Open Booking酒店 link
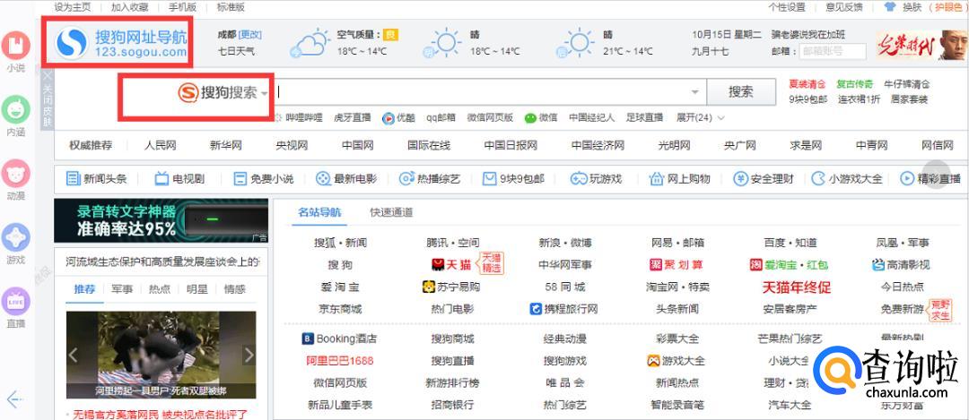This screenshot has width=969, height=420. coord(339,339)
